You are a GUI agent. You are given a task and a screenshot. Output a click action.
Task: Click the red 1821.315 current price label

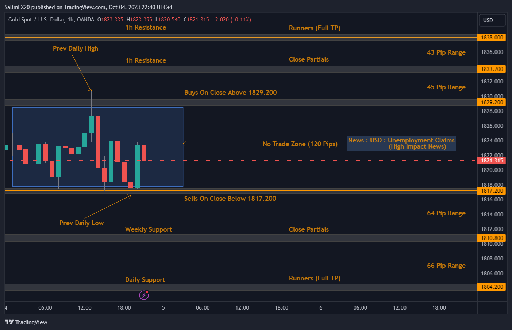point(492,160)
